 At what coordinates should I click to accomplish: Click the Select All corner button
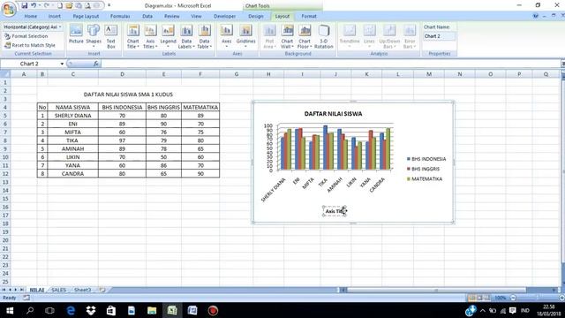(x=5, y=74)
